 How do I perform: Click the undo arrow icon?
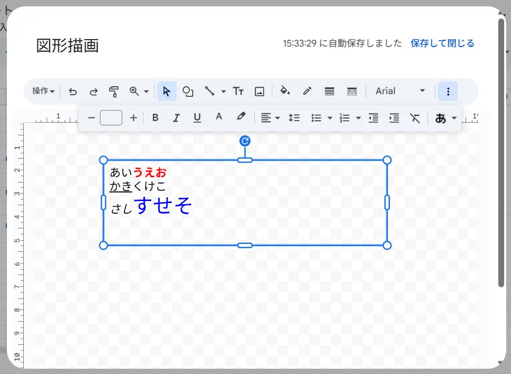coord(73,92)
